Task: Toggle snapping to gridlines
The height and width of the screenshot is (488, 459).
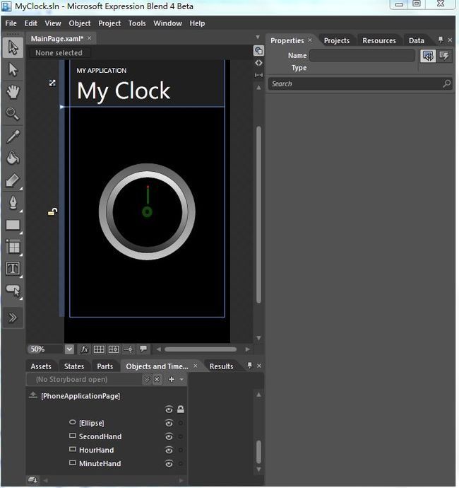Action: pyautogui.click(x=114, y=349)
